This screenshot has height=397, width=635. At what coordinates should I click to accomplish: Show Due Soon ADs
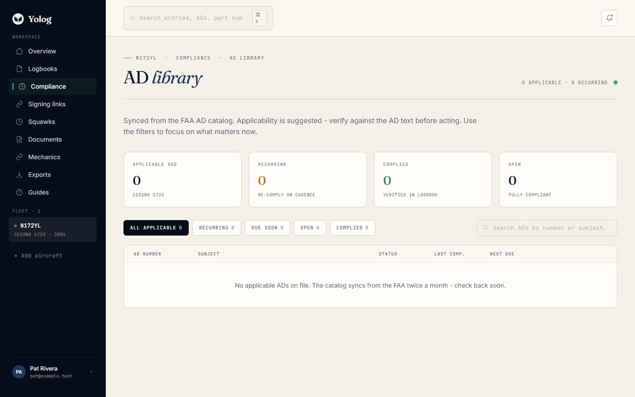point(267,228)
